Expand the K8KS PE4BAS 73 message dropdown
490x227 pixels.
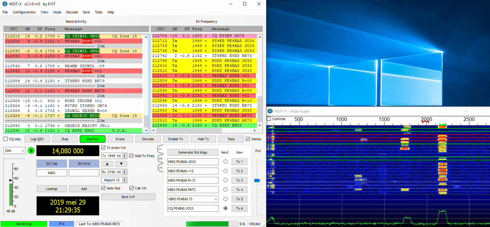tap(215, 199)
